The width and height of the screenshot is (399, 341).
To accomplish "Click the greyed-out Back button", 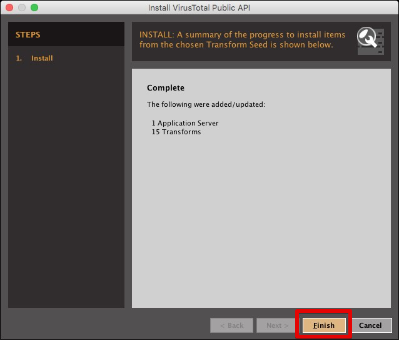I will (x=231, y=325).
